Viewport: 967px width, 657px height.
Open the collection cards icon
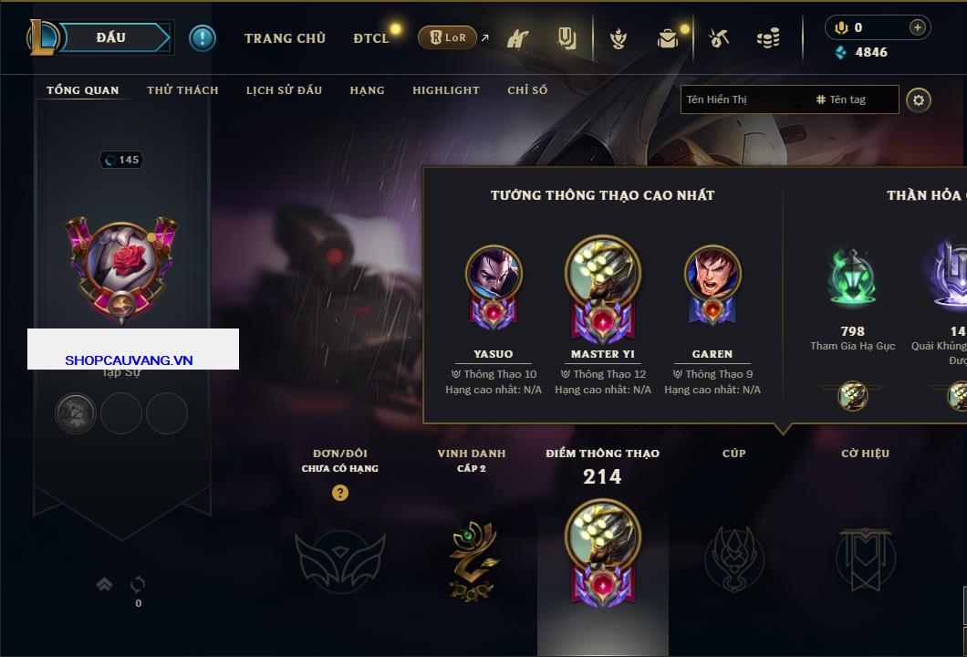567,38
